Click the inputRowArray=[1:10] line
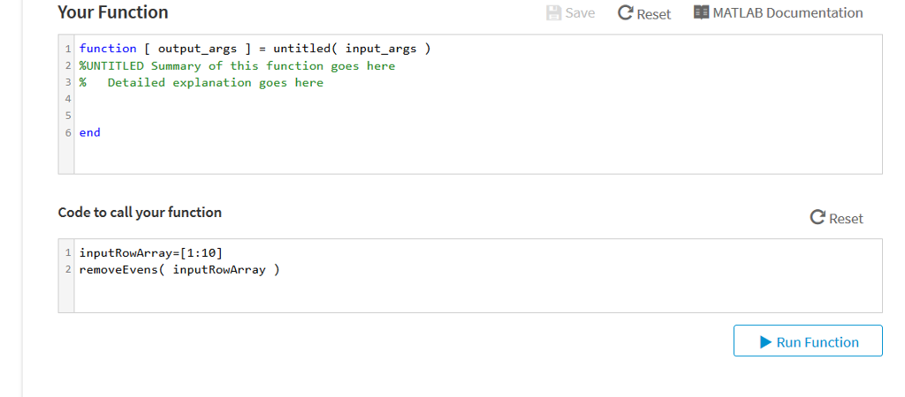905x397 pixels. point(150,252)
